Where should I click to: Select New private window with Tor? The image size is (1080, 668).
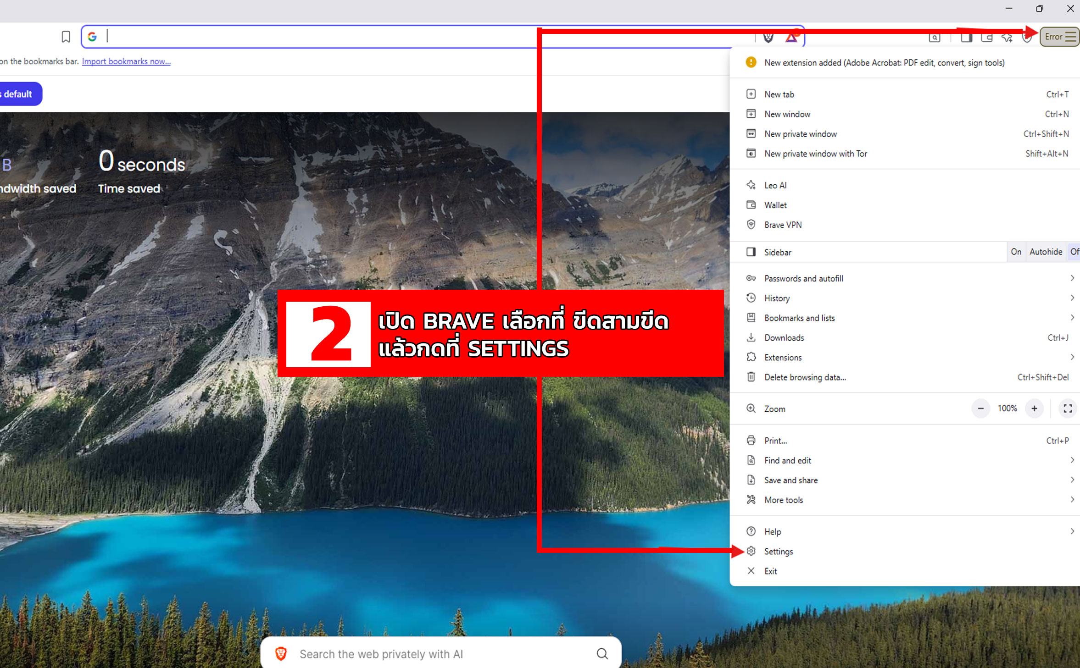click(x=905, y=154)
